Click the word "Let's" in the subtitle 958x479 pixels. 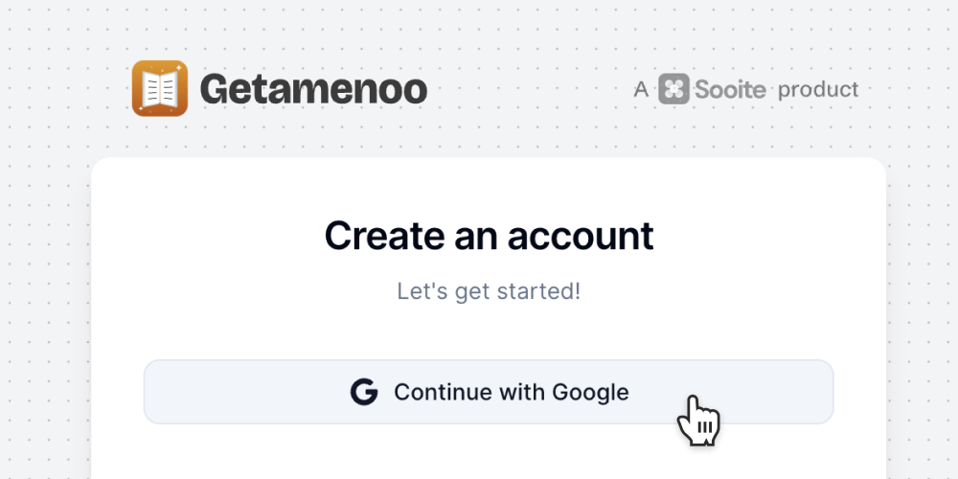[x=422, y=290]
